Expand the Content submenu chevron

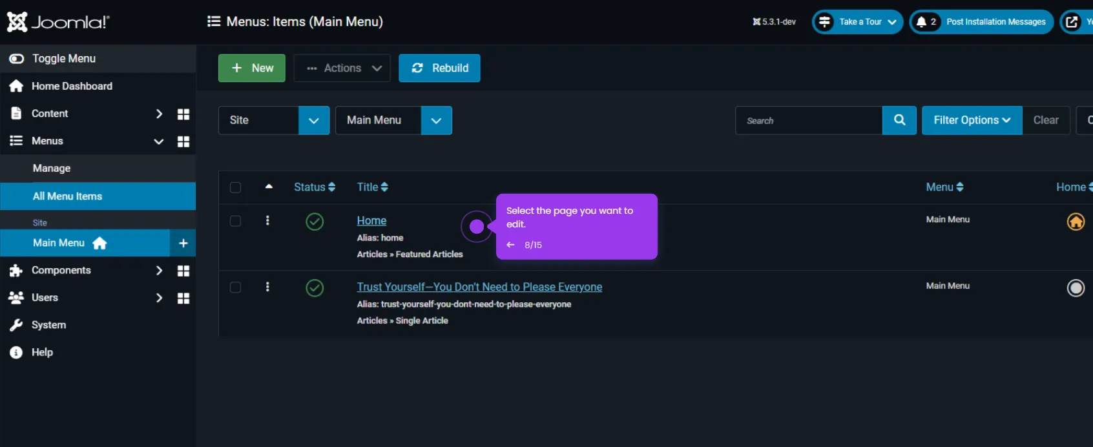tap(159, 114)
